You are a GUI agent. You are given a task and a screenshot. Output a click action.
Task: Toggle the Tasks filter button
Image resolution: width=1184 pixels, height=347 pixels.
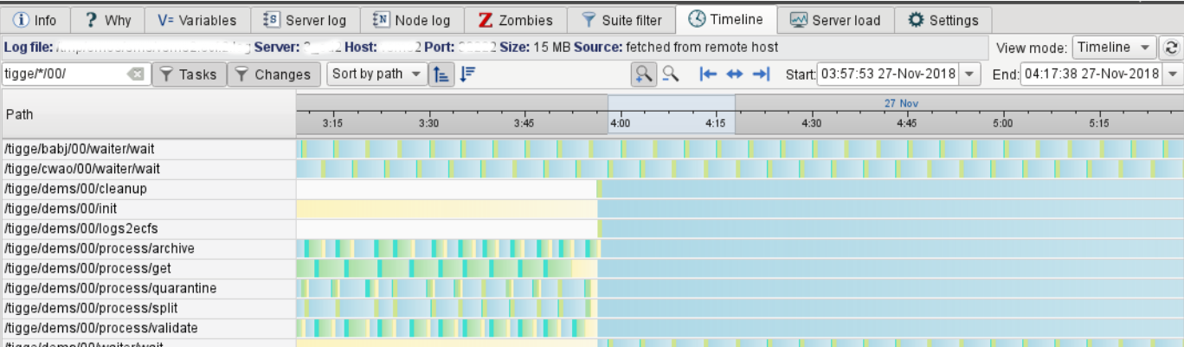[x=189, y=74]
